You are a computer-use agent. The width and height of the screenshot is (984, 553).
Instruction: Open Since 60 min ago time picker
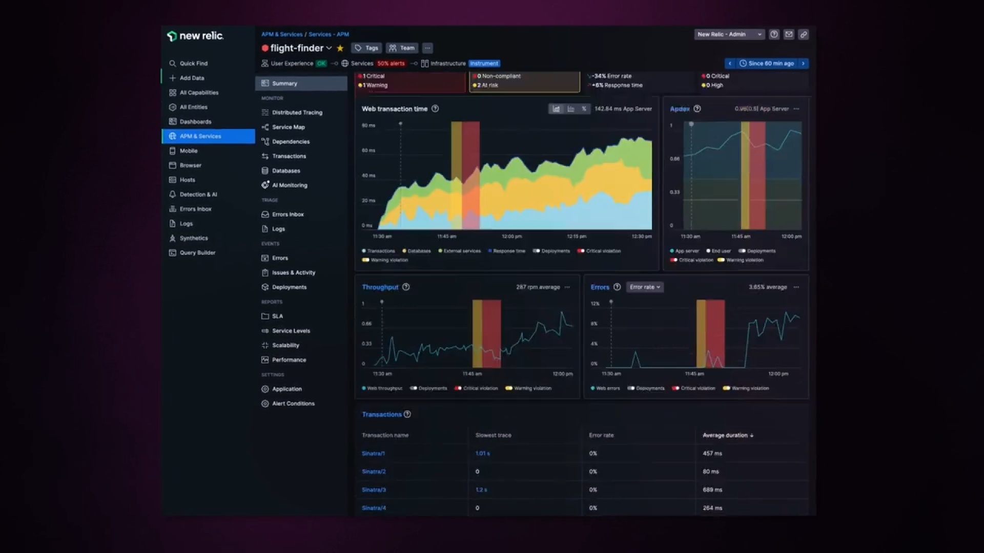(766, 63)
